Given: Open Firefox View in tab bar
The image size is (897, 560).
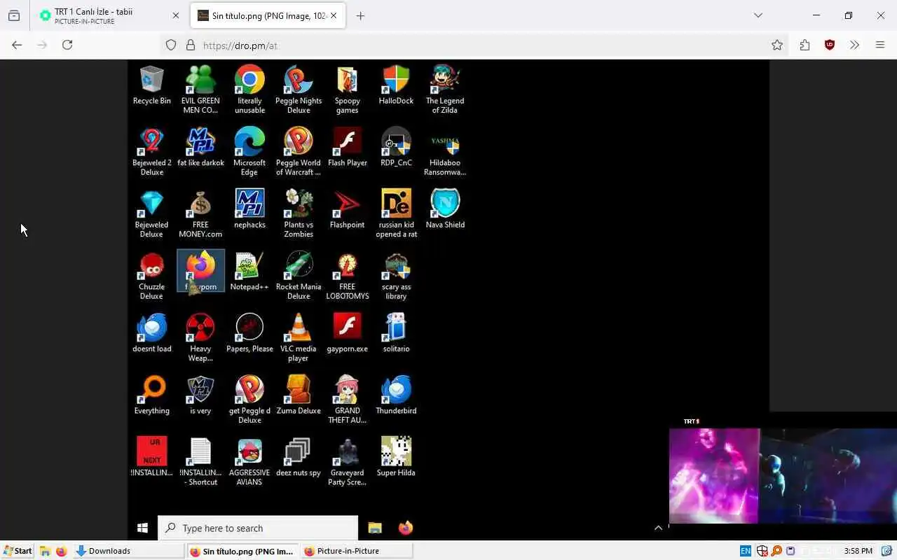Looking at the screenshot, I should pyautogui.click(x=14, y=15).
